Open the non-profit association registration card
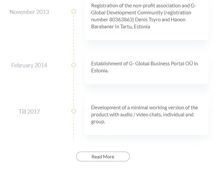This screenshot has width=220, height=170. point(146,19)
